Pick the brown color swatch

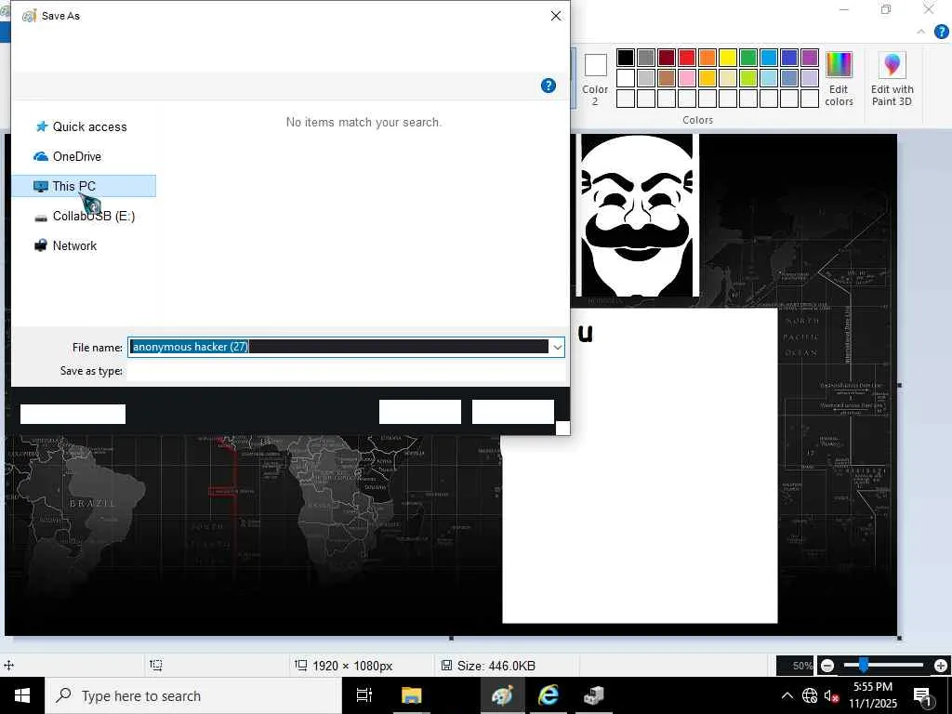666,78
